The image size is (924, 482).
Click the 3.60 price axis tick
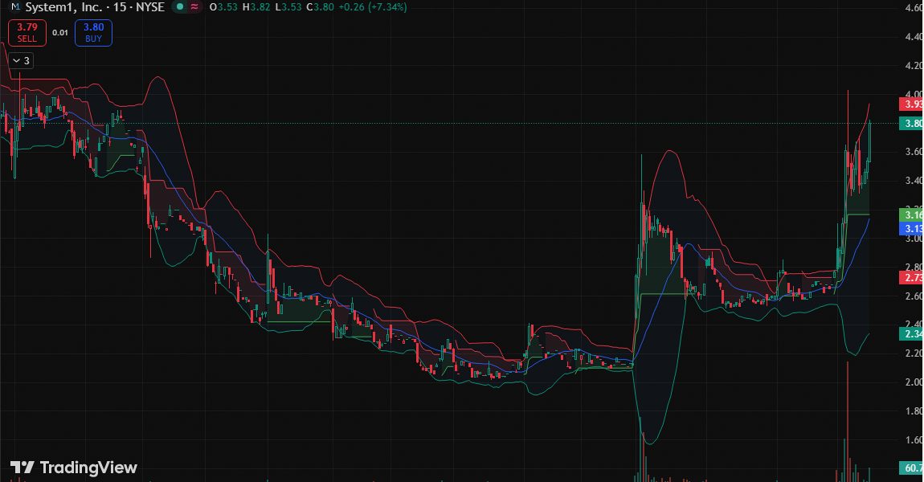tap(914, 152)
